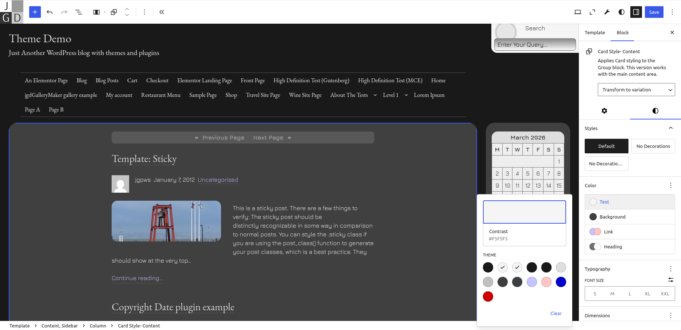Open the Transform to variation dropdown

coord(636,90)
